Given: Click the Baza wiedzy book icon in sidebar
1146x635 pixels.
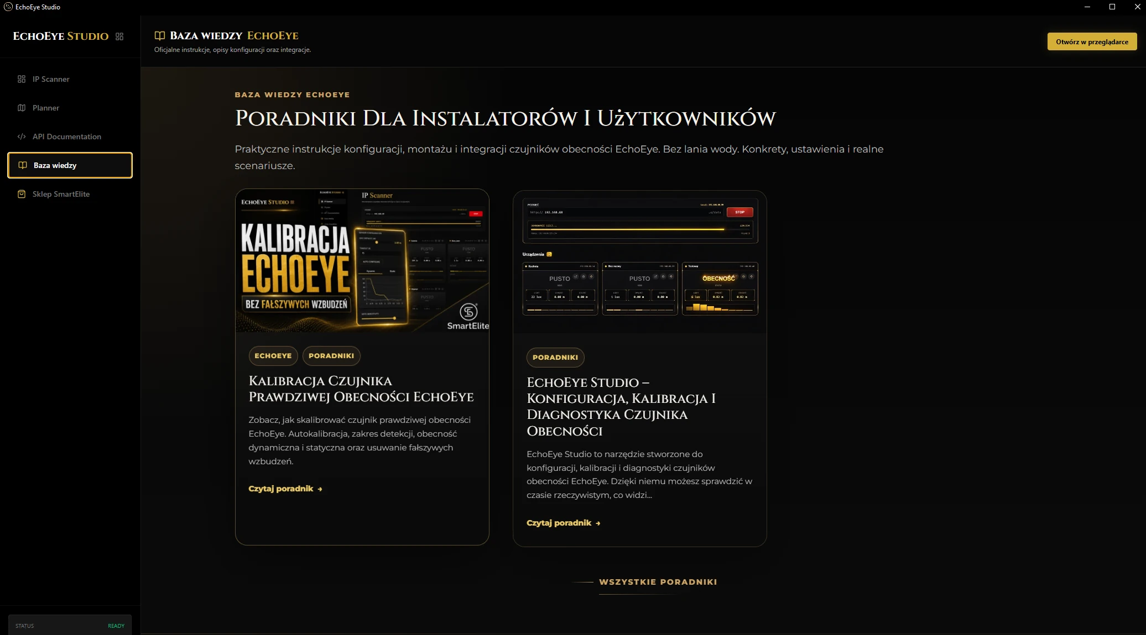Looking at the screenshot, I should click(x=23, y=165).
